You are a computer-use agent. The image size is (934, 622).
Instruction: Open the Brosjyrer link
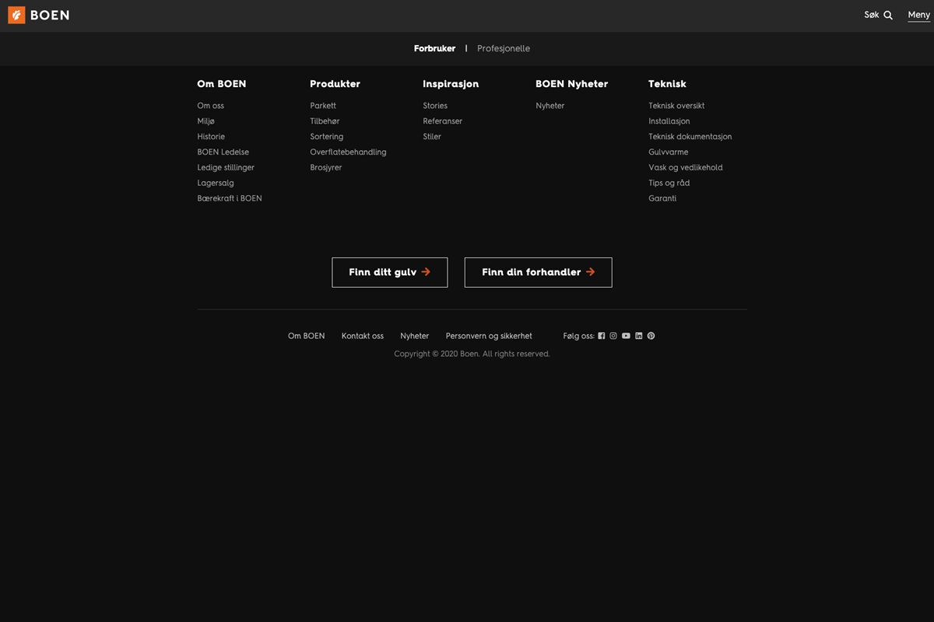coord(326,168)
